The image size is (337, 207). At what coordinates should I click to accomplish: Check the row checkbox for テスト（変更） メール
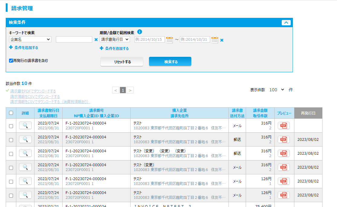[x=11, y=168]
